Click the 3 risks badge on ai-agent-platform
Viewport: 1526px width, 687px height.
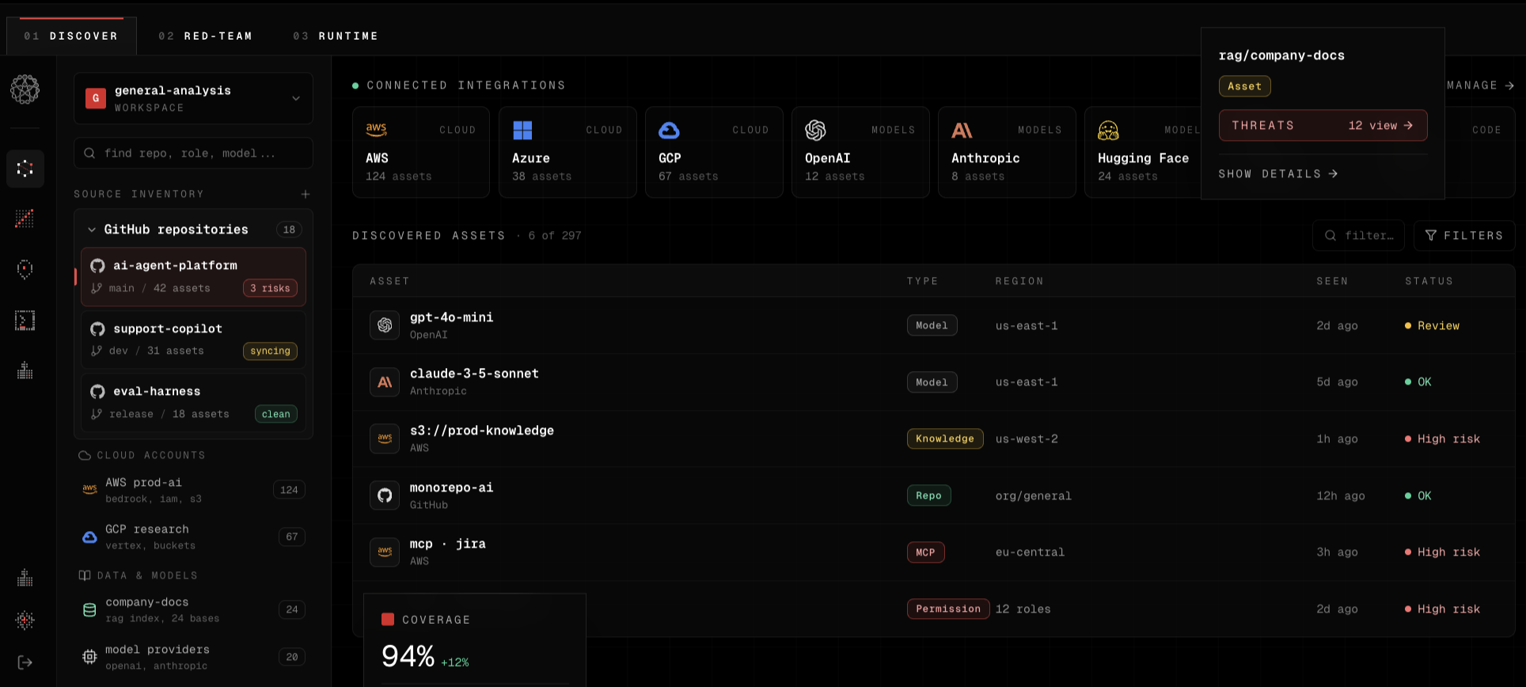click(x=270, y=288)
